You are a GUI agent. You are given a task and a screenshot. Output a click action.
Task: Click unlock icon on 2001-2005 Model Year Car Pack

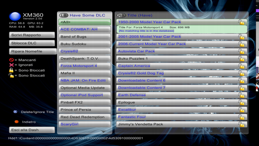tap(241, 36)
